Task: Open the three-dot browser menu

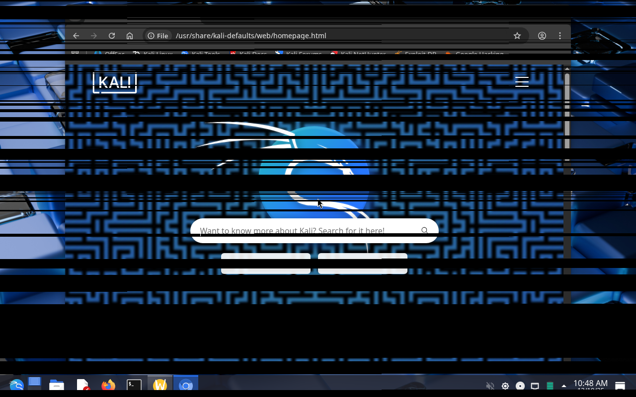Action: [x=560, y=36]
